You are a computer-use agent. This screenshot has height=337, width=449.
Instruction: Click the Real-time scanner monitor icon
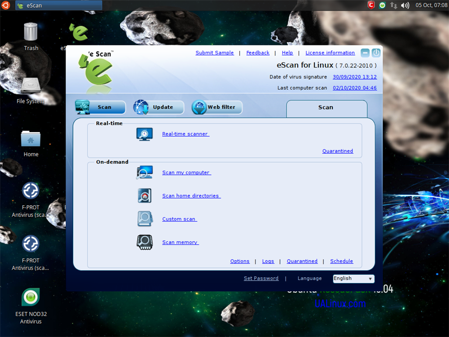click(144, 134)
